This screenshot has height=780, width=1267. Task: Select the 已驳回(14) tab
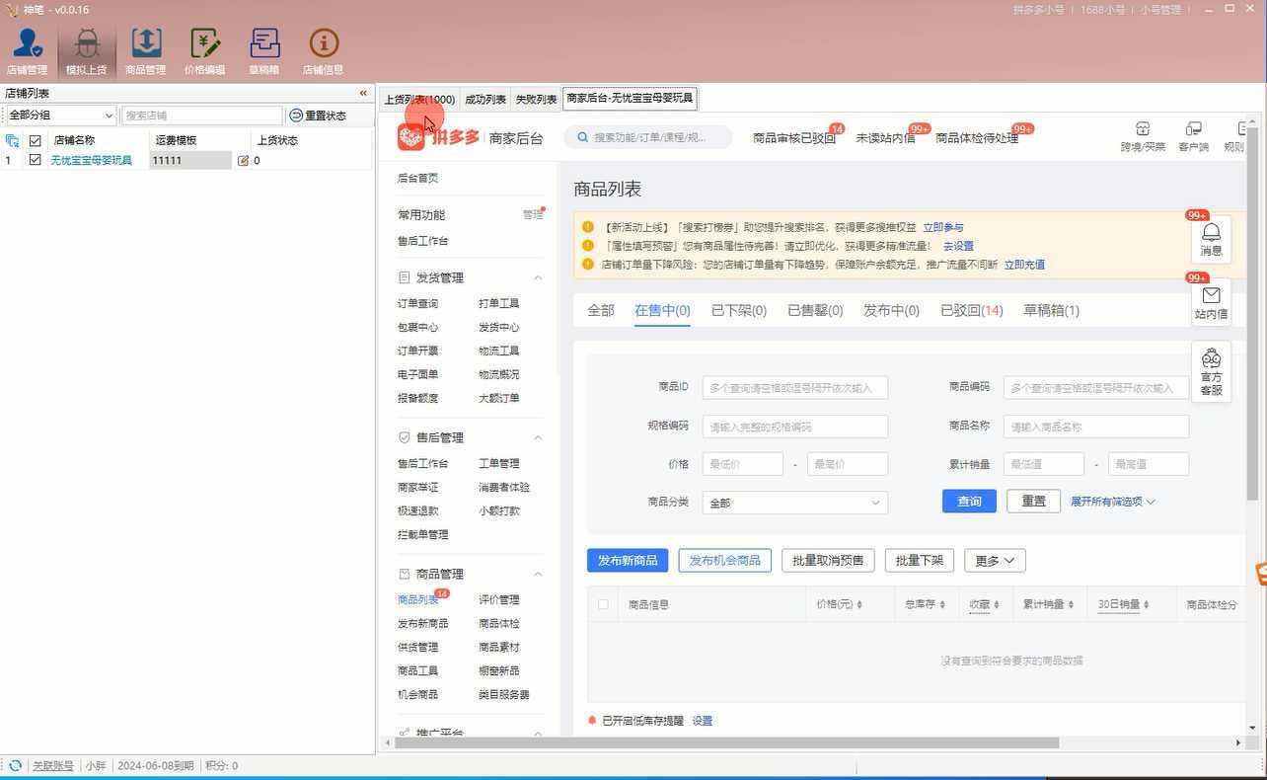pos(972,310)
